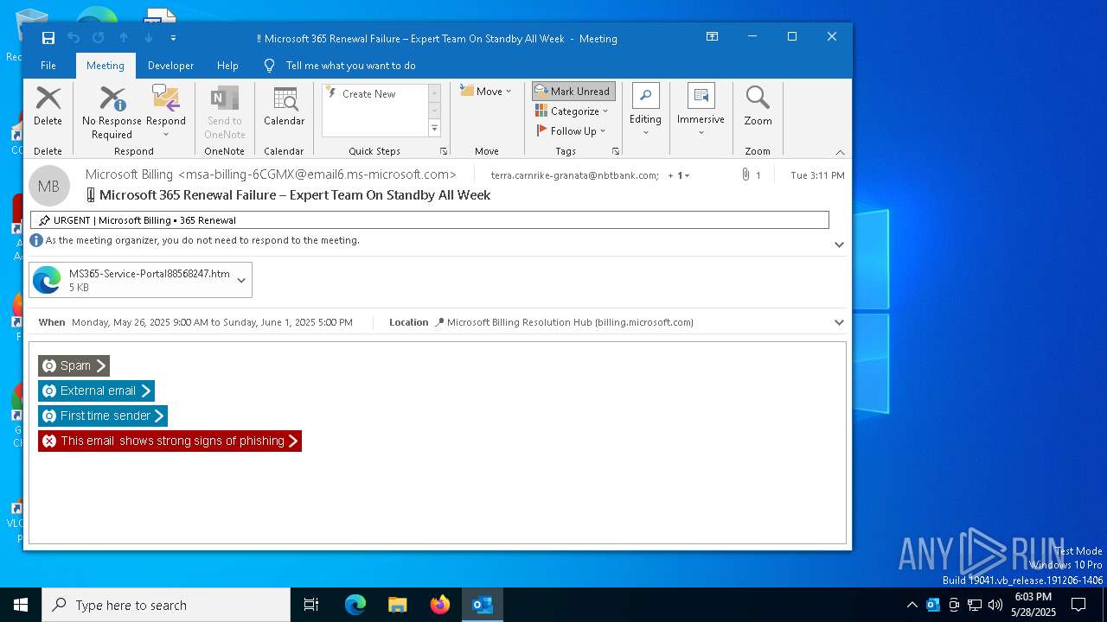This screenshot has height=622, width=1107.
Task: Expand the meeting details chevron
Action: [x=839, y=322]
